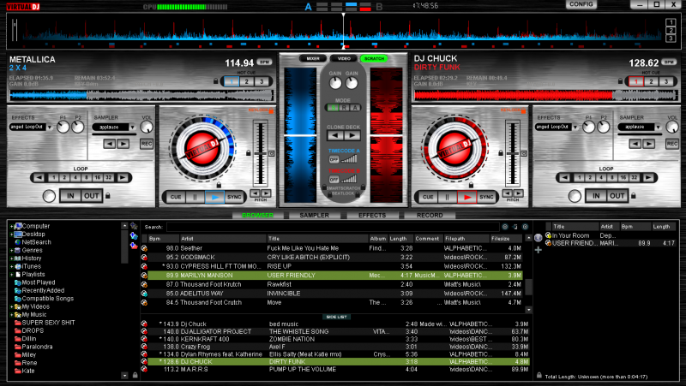Click the right deck sampler VOL knob
This screenshot has width=686, height=386.
pyautogui.click(x=672, y=127)
